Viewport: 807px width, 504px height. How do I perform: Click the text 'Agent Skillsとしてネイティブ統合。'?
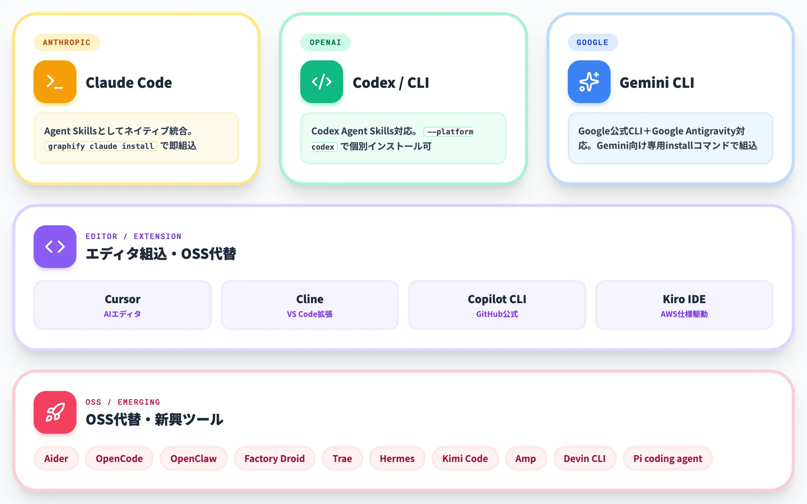tap(118, 131)
